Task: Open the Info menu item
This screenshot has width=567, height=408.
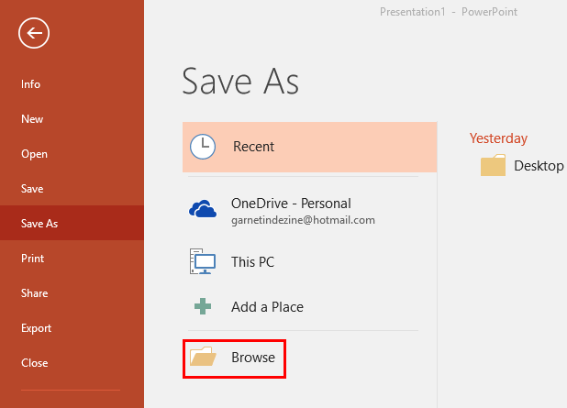Action: tap(31, 84)
